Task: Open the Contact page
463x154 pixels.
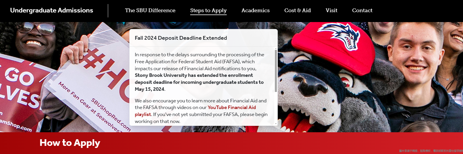Action: point(362,10)
